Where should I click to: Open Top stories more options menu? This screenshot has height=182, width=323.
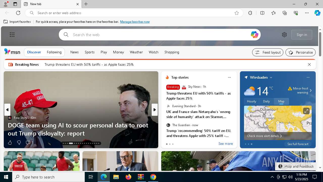[229, 77]
